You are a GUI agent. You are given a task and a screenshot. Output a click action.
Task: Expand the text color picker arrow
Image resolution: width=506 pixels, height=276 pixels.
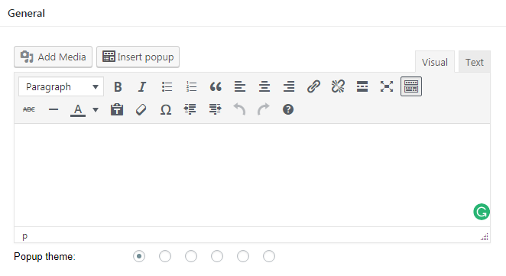point(96,110)
